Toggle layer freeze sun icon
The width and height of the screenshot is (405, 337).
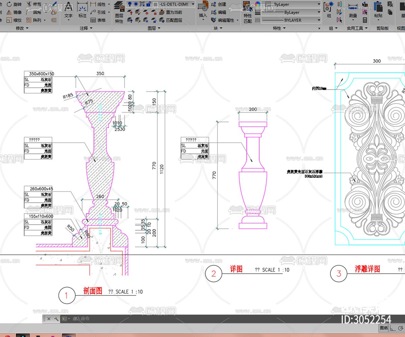[136, 4]
